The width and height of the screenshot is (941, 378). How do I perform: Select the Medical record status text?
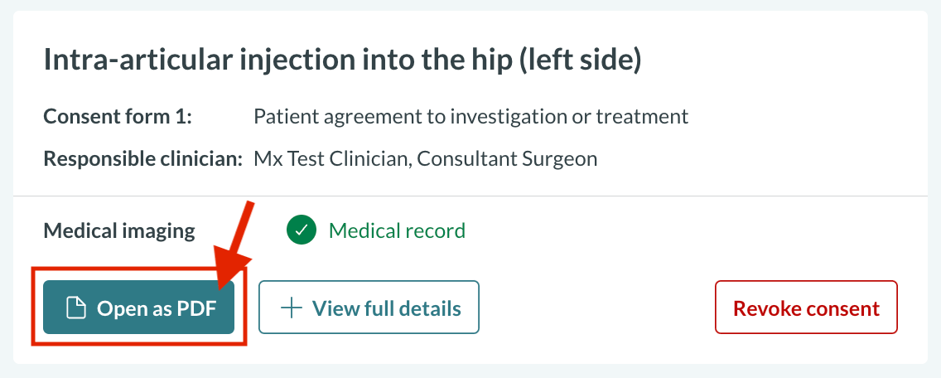coord(397,230)
